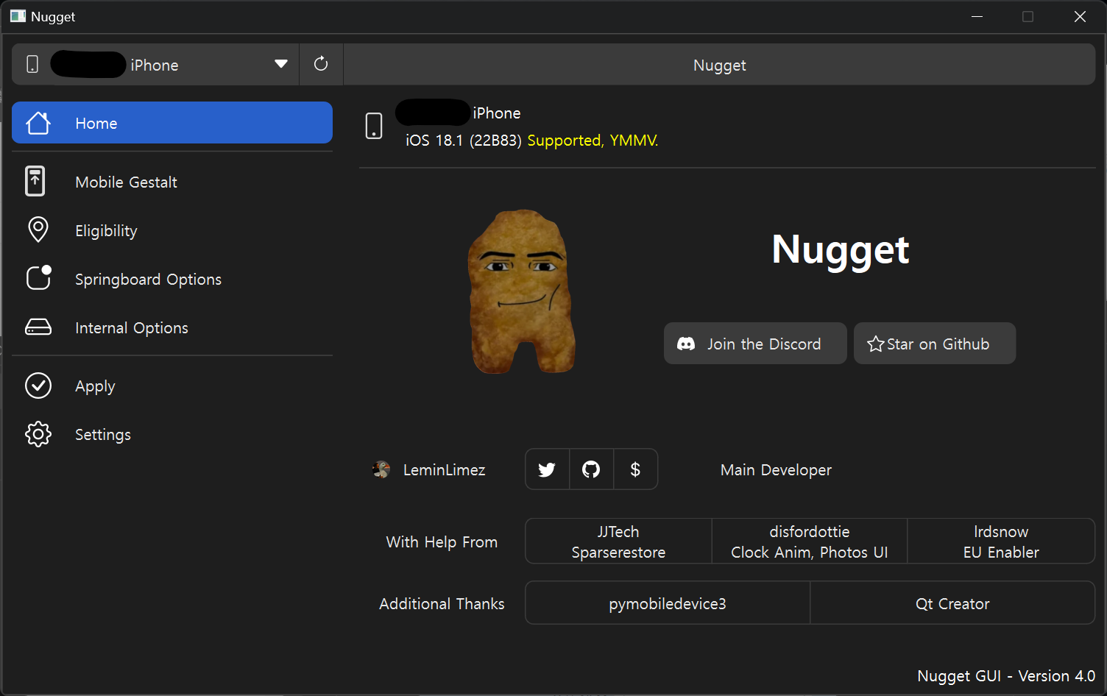This screenshot has height=696, width=1107.
Task: Open LeminLimez's GitHub link icon
Action: (x=591, y=469)
